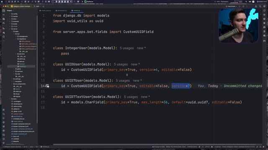Close the models.py tab
This screenshot has width=268, height=150.
click(x=82, y=10)
